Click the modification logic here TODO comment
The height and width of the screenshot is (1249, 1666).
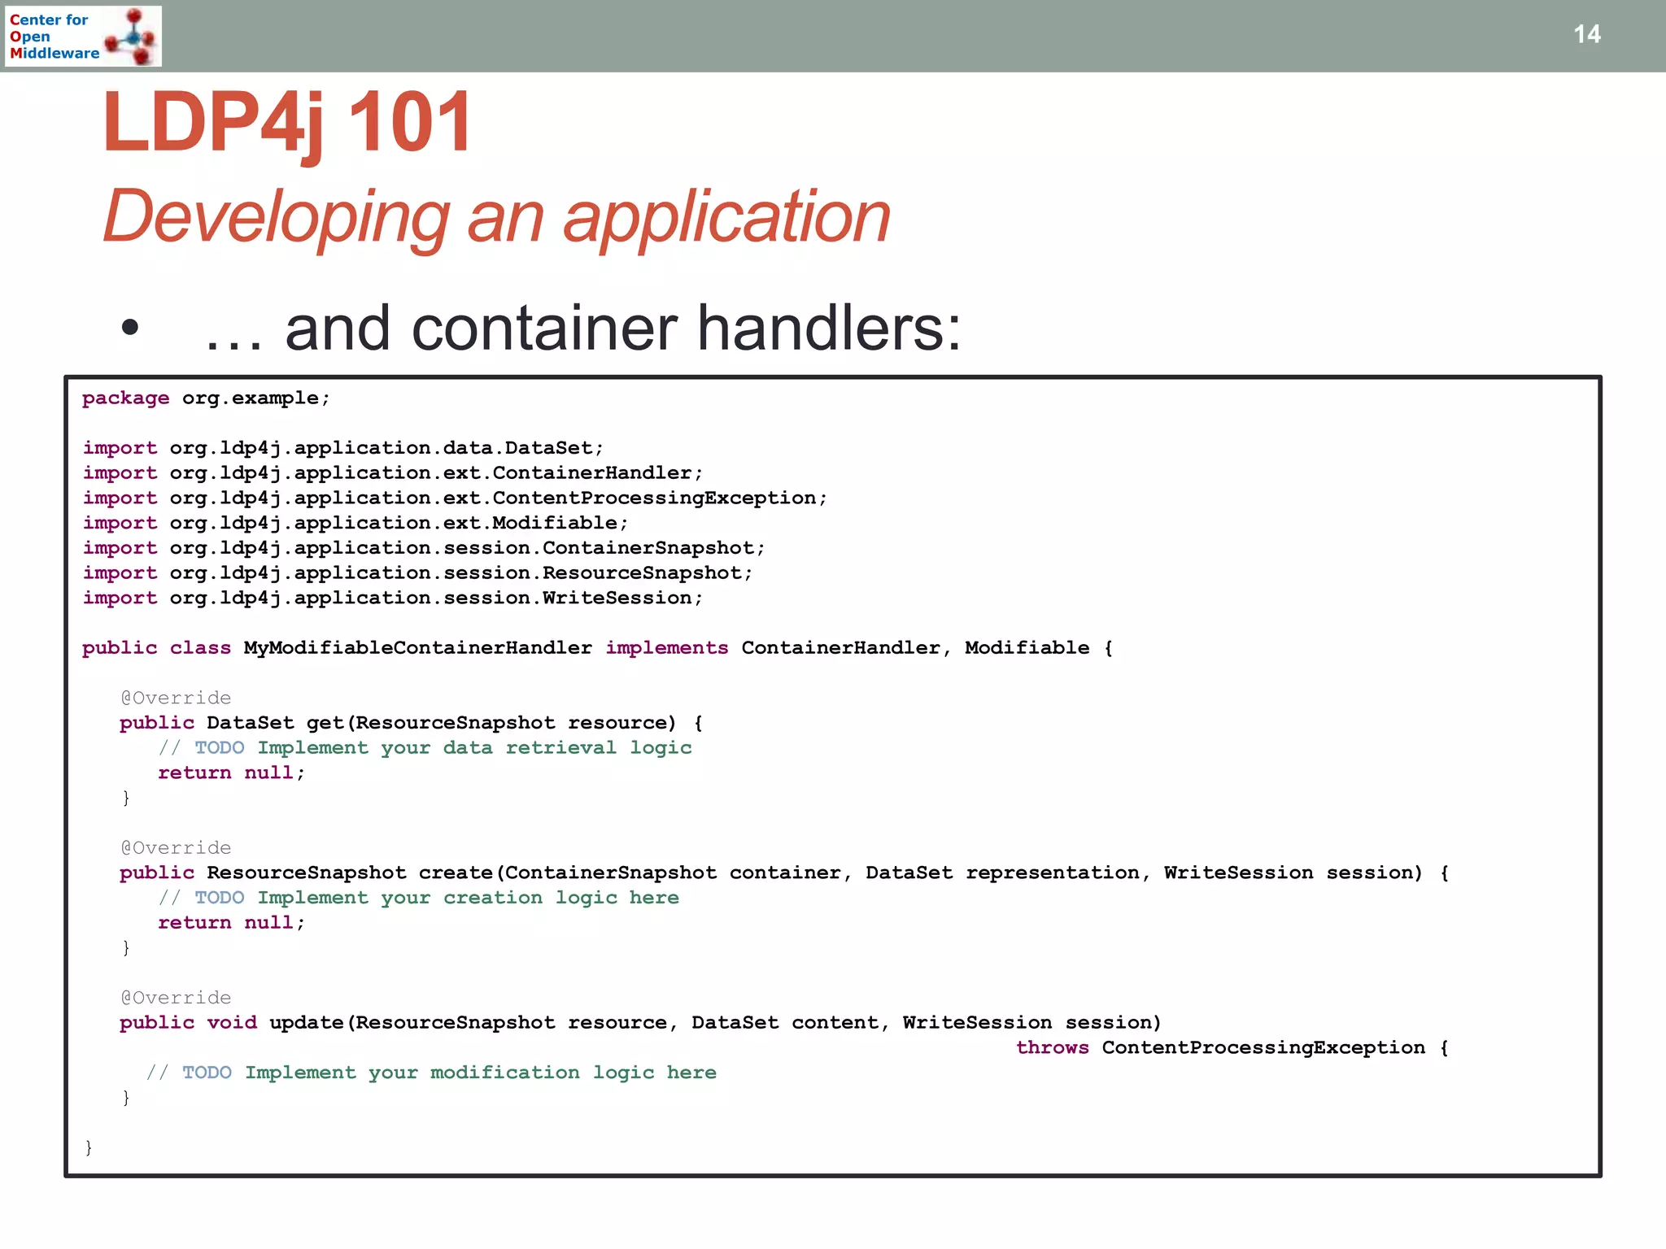point(431,1073)
